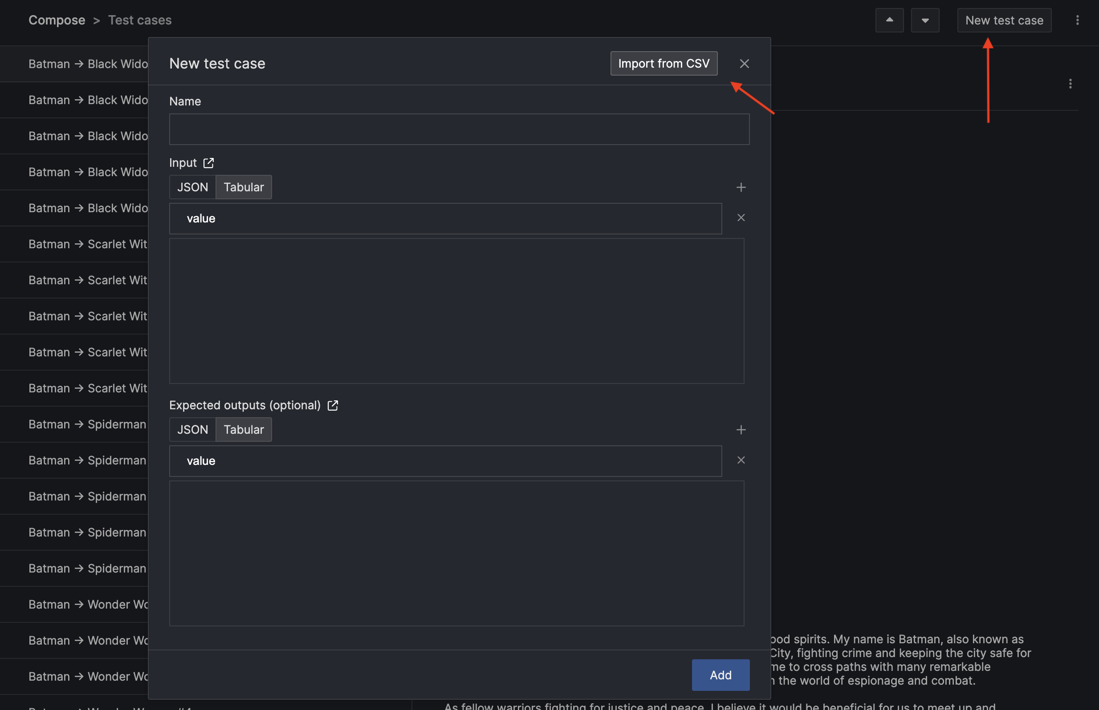Switch Expected outputs format to JSON

point(192,429)
